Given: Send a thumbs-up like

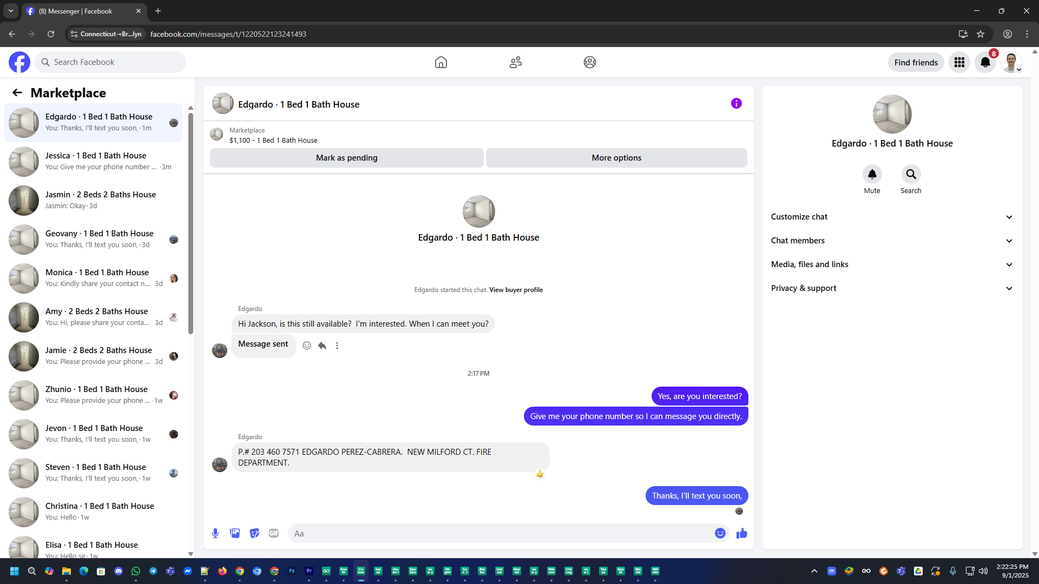Looking at the screenshot, I should (741, 533).
